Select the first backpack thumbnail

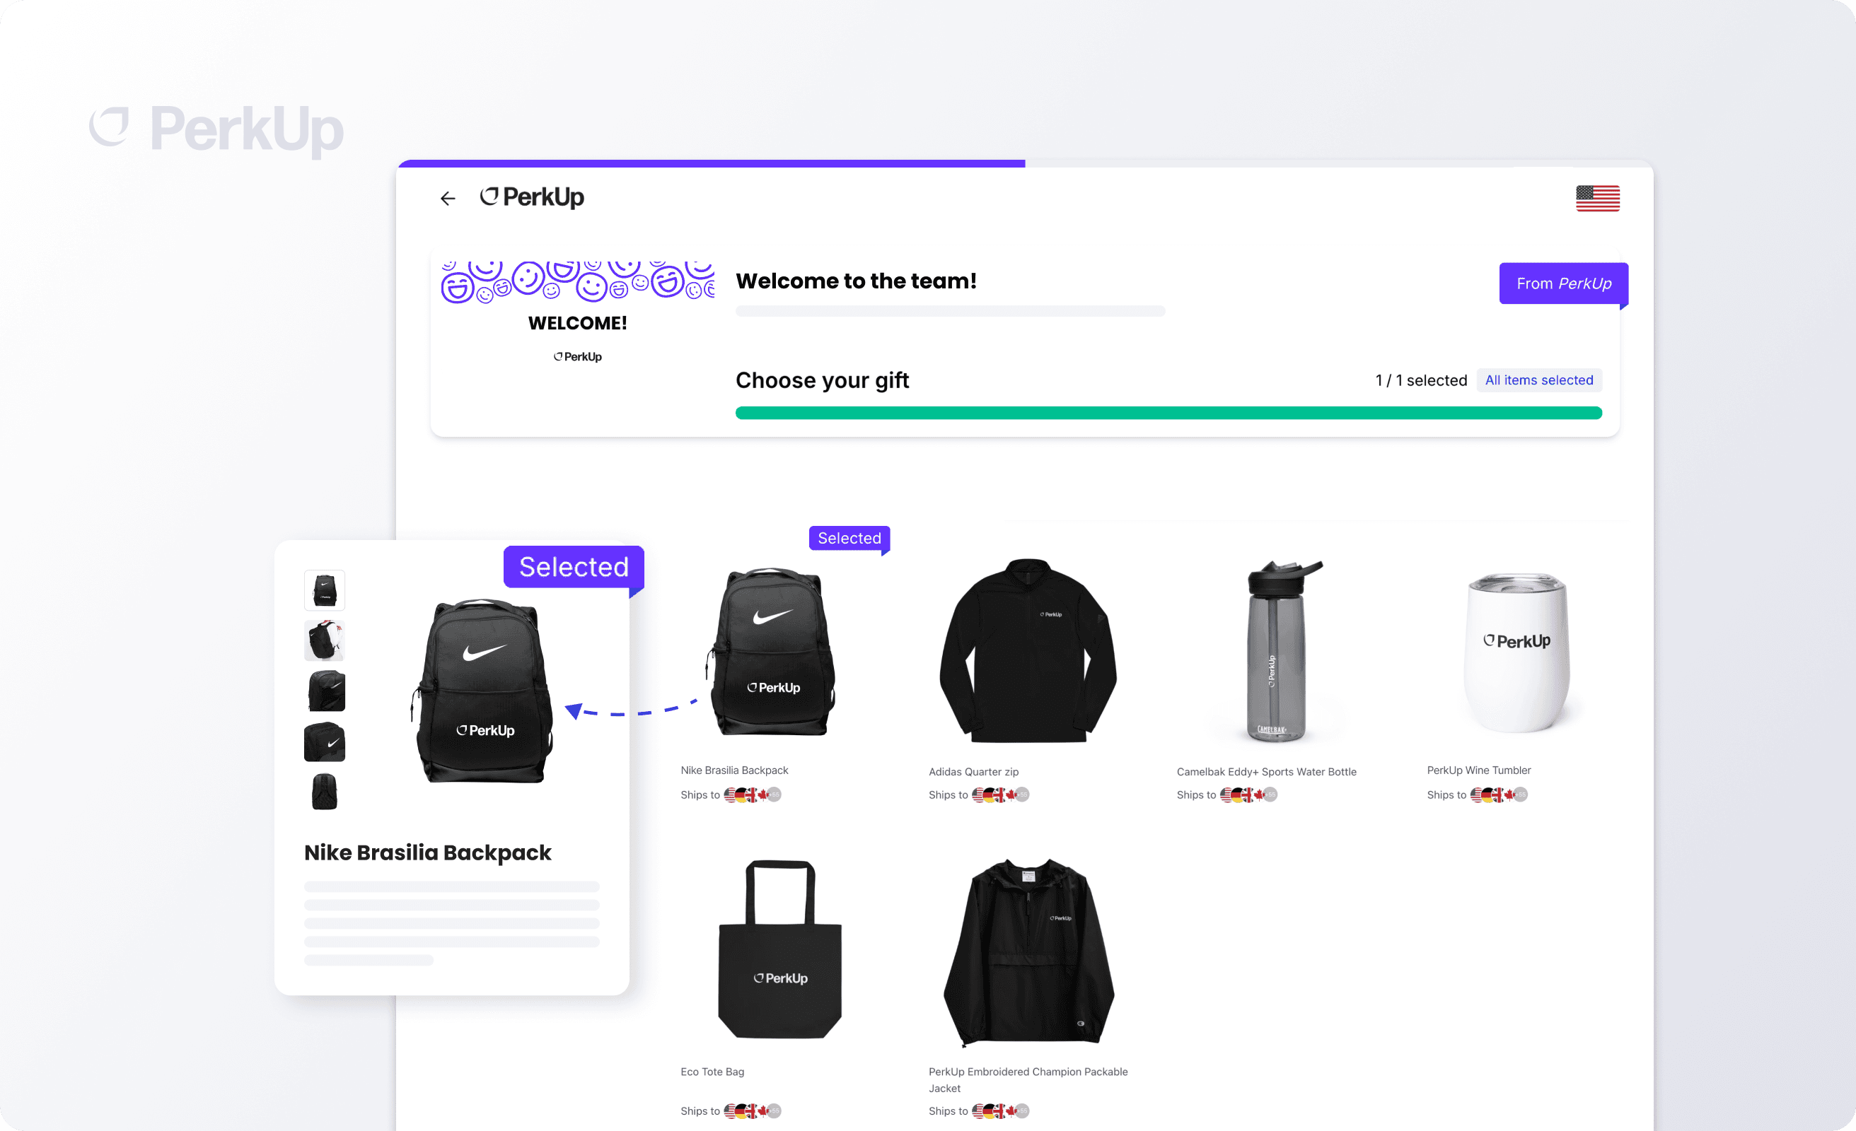[325, 590]
